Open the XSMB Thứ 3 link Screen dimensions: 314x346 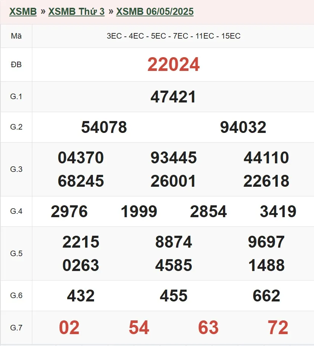[77, 12]
